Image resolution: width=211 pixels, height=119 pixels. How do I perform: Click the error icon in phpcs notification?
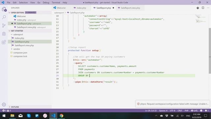(x=138, y=104)
